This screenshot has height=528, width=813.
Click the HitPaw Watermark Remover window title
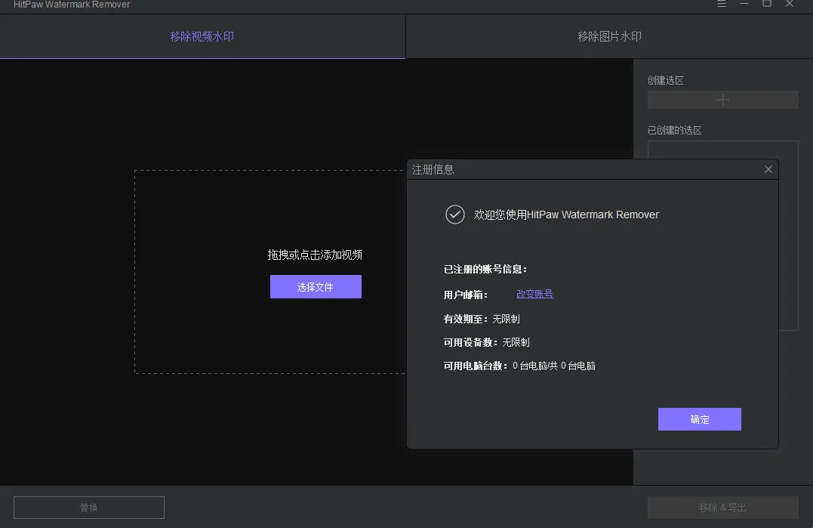tap(72, 5)
